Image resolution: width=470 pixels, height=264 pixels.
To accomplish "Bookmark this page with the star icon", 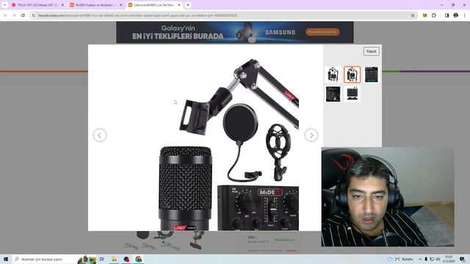I will click(x=413, y=15).
